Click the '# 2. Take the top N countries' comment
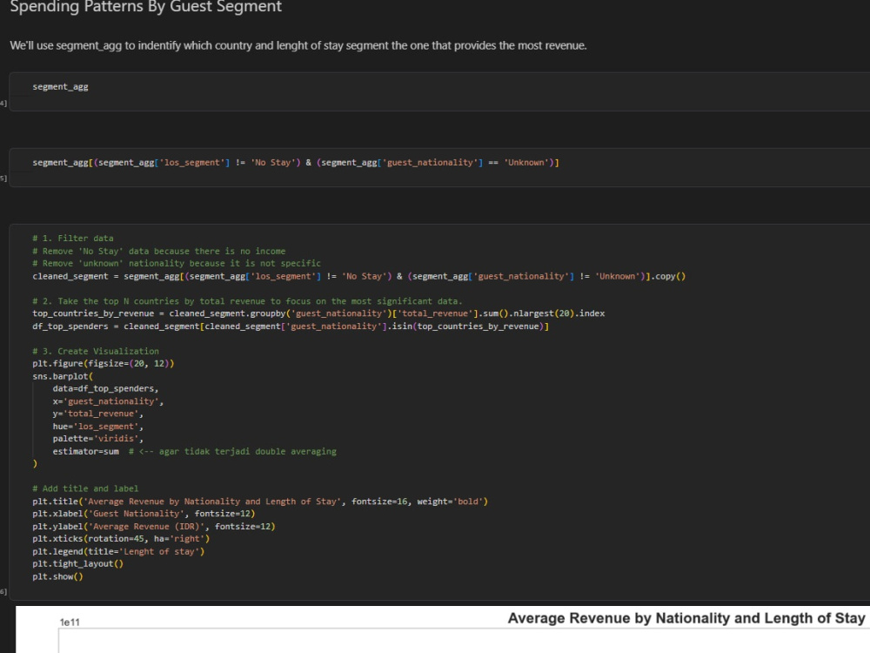This screenshot has height=653, width=870. pyautogui.click(x=247, y=301)
